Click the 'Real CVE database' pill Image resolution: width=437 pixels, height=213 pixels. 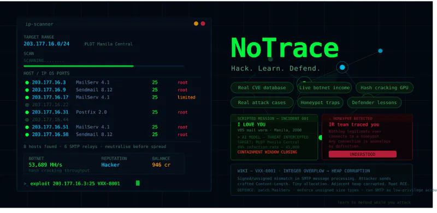tap(262, 88)
